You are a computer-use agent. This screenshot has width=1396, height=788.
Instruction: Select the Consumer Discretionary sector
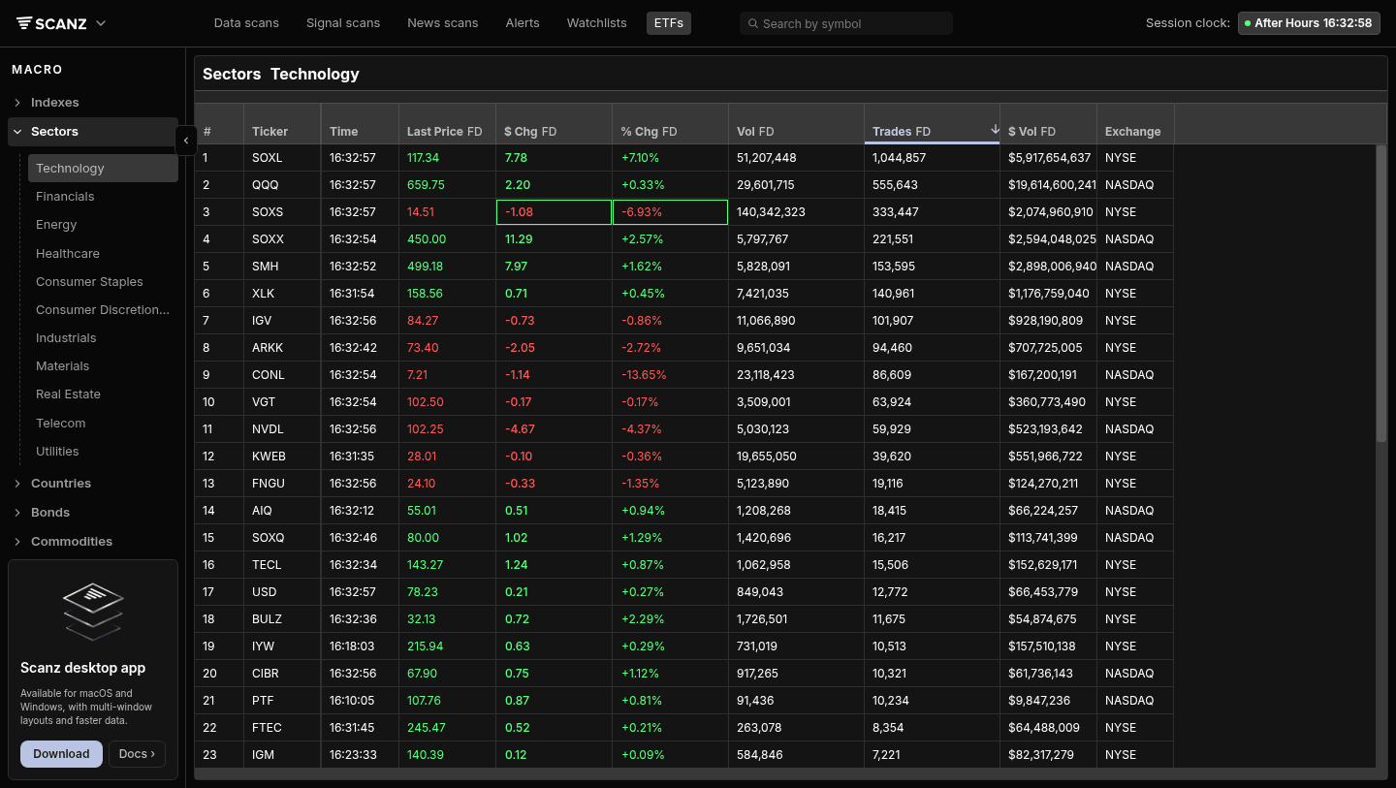pos(103,310)
